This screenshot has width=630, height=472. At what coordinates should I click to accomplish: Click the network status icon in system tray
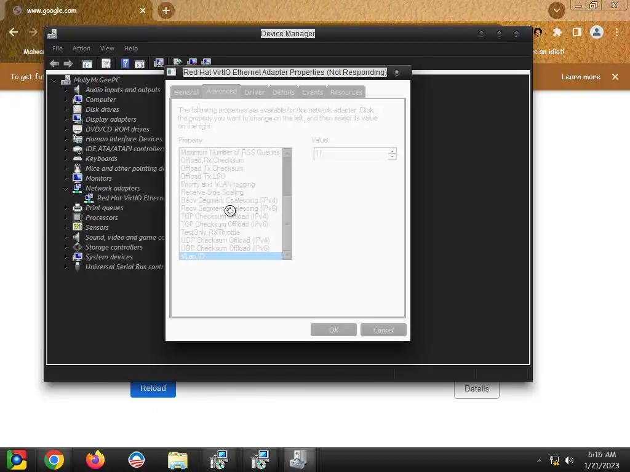[554, 460]
